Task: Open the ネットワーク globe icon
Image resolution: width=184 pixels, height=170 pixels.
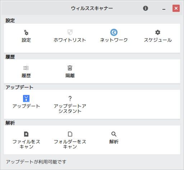Action: [114, 32]
